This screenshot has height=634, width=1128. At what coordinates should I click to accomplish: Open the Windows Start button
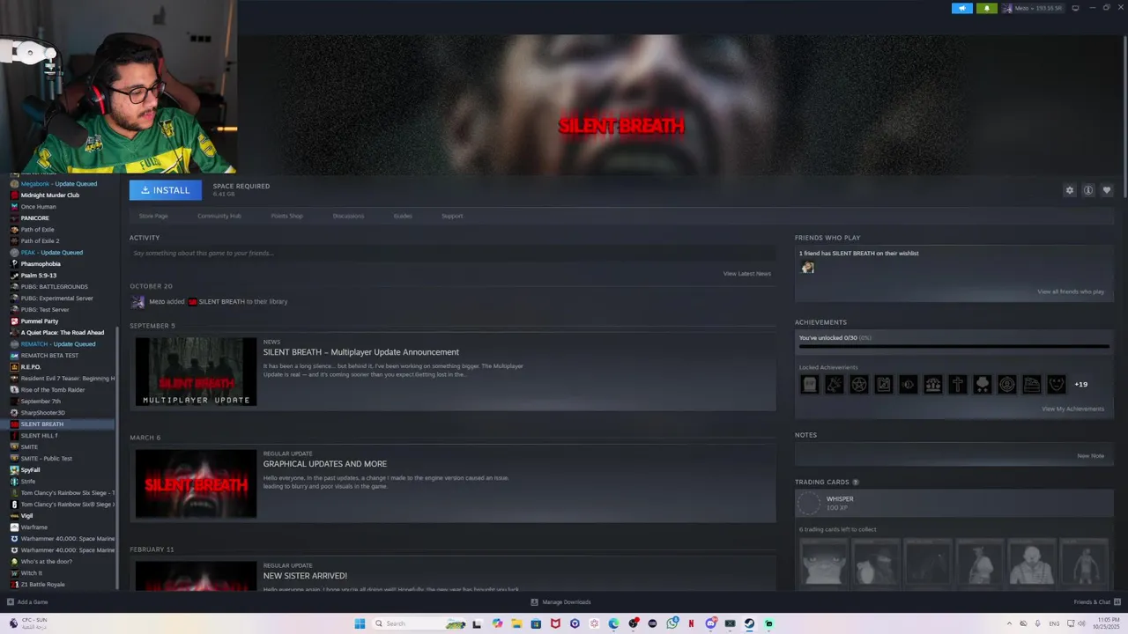point(360,623)
